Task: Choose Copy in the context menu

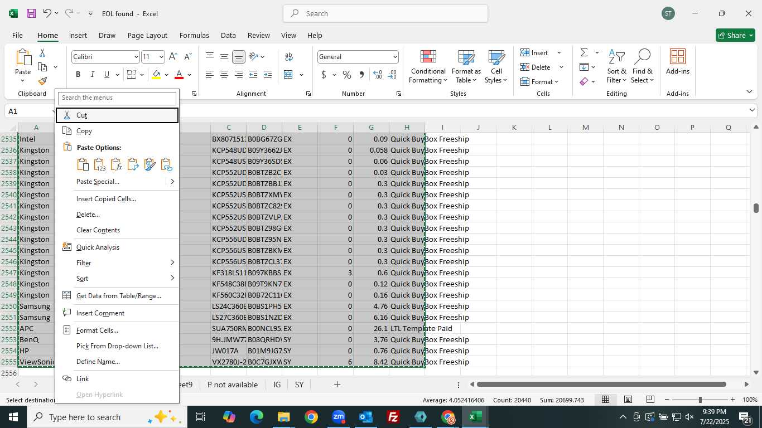Action: (x=117, y=131)
